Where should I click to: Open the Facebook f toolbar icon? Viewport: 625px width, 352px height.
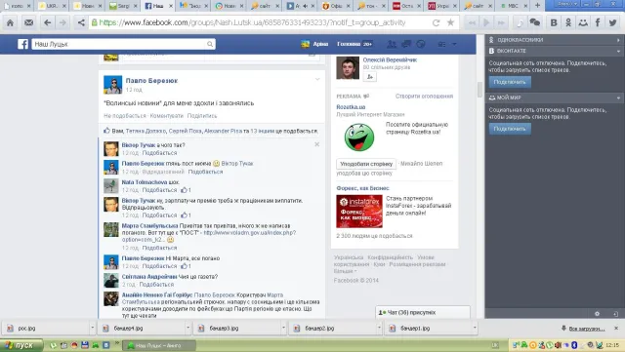click(x=598, y=22)
